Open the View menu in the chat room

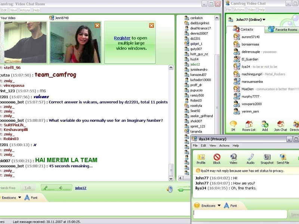coord(13,10)
